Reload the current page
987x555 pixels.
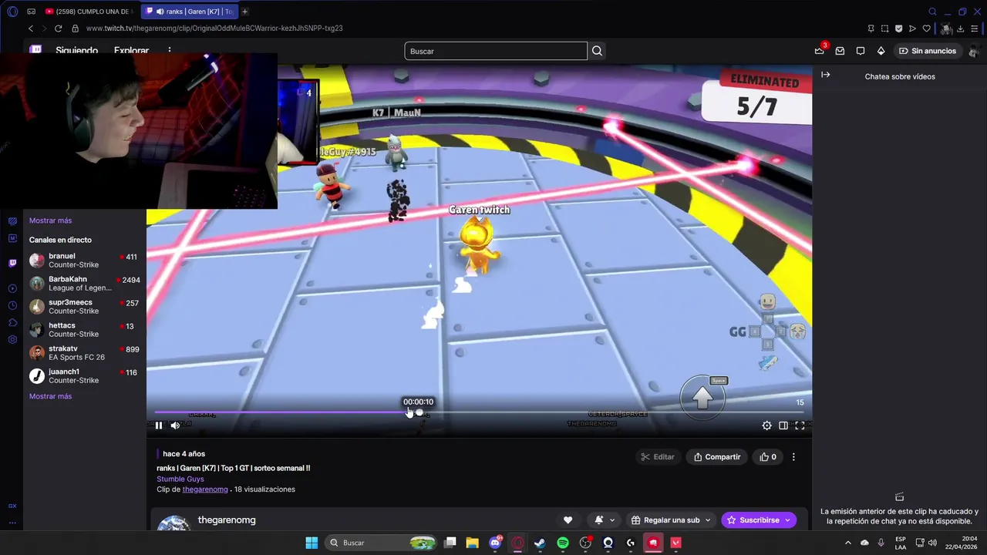58,29
